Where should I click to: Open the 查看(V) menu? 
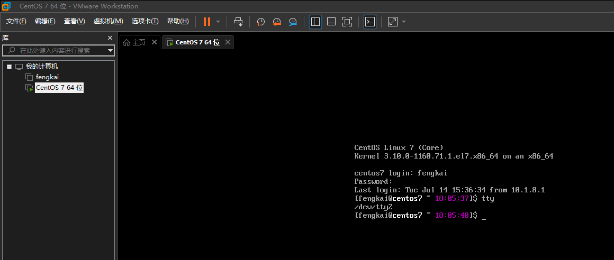click(75, 21)
